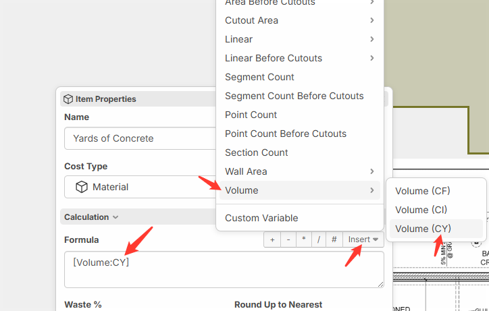Click the Material cube icon
The image size is (489, 311).
[82, 187]
